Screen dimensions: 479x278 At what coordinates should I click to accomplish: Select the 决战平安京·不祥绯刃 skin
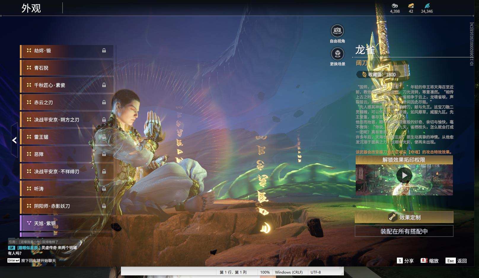(67, 171)
